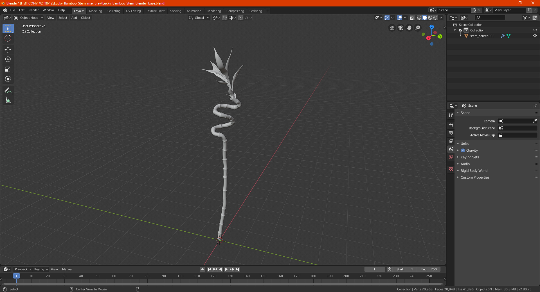Open View Layer properties tab
540x292 pixels.
click(x=451, y=141)
